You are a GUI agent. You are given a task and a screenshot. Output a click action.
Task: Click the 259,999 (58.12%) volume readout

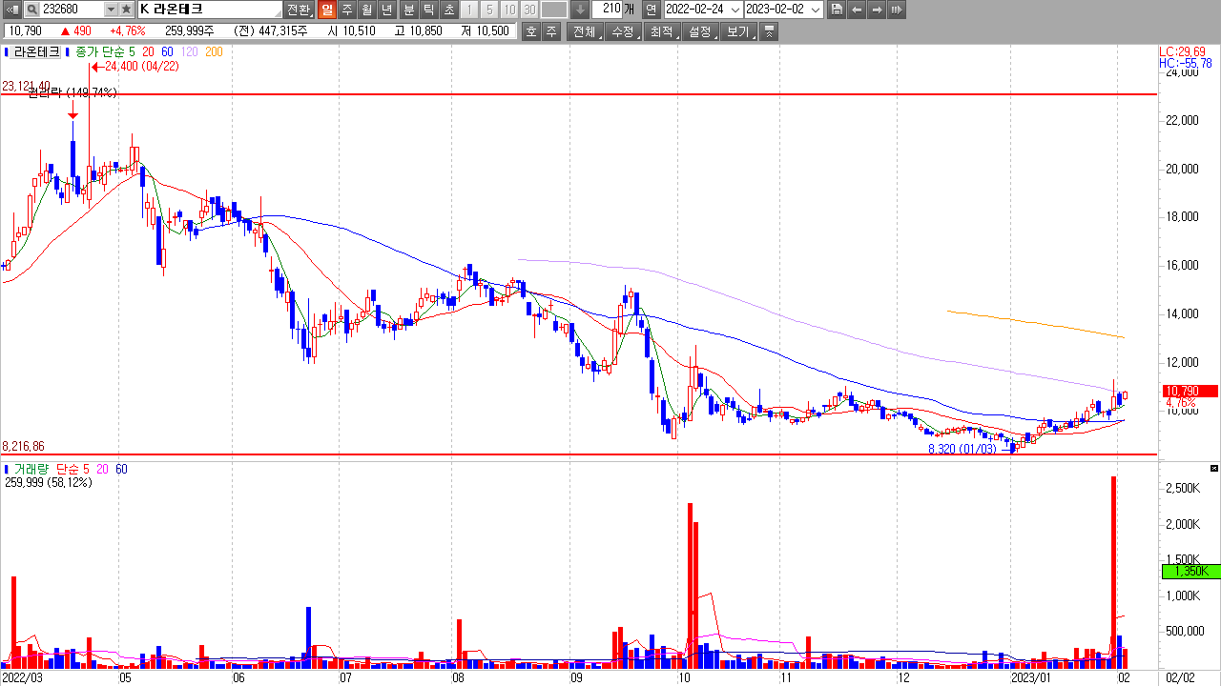pos(49,483)
